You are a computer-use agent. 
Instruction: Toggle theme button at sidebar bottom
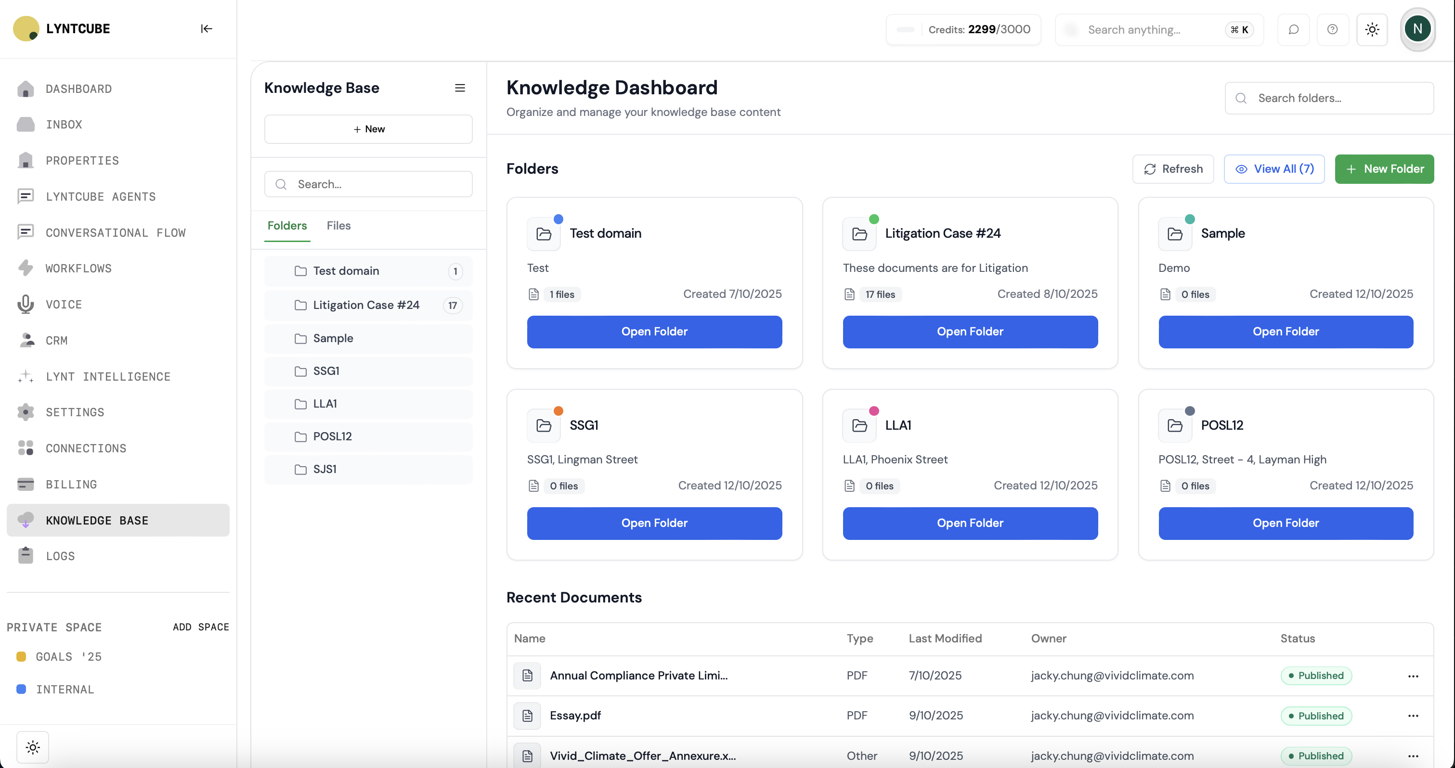click(x=33, y=747)
